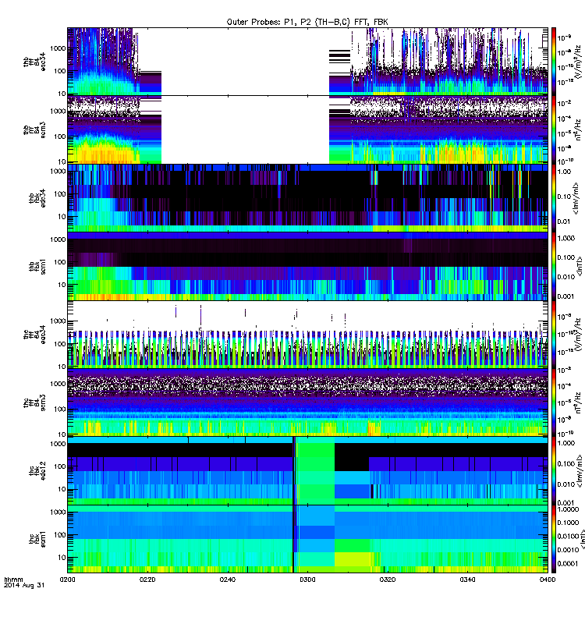Click the green block near 0300 in thc fbk edc12
585x624 pixels.
tap(315, 471)
